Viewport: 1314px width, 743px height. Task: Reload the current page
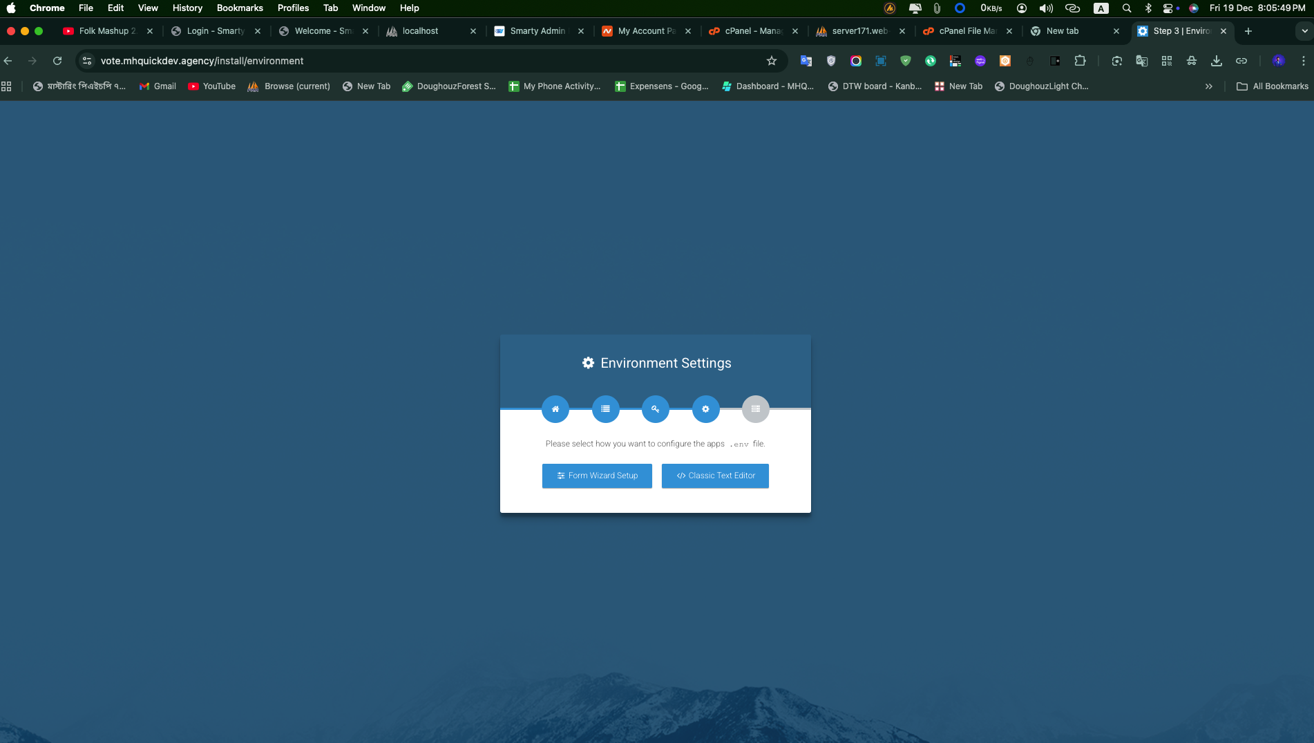57,61
